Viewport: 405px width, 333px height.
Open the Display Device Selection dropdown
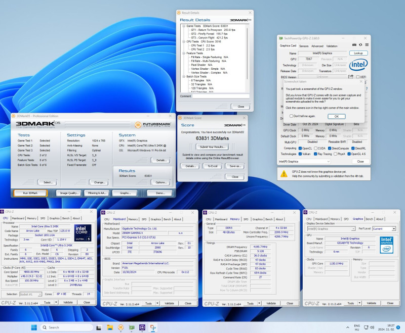tap(331, 228)
